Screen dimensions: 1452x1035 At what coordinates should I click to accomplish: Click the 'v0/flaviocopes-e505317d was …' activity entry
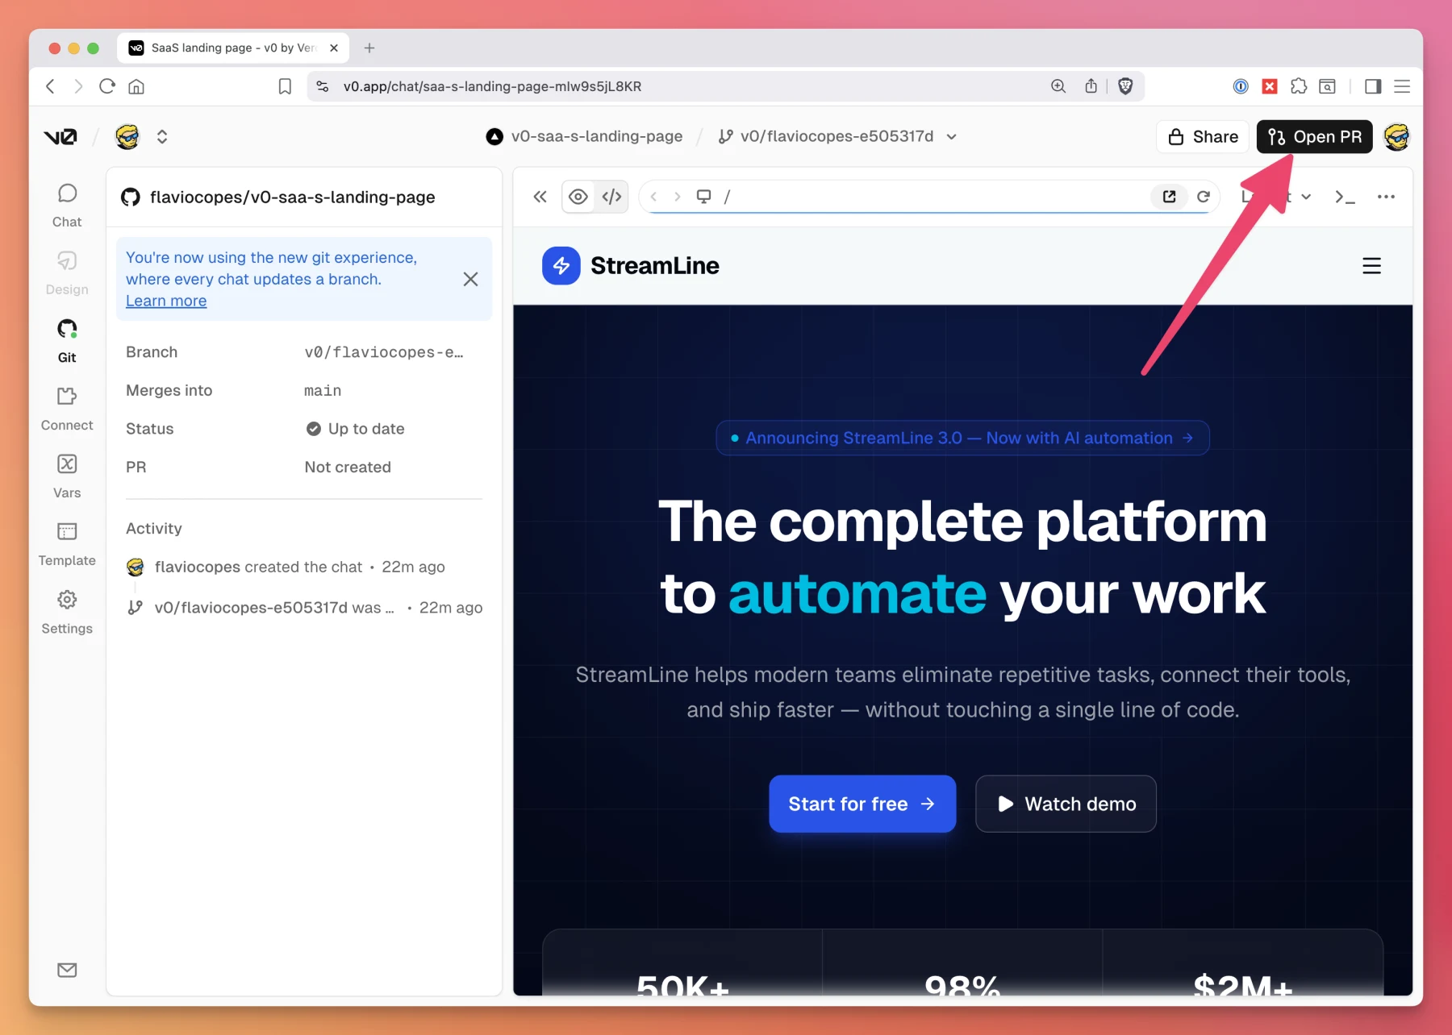point(304,607)
